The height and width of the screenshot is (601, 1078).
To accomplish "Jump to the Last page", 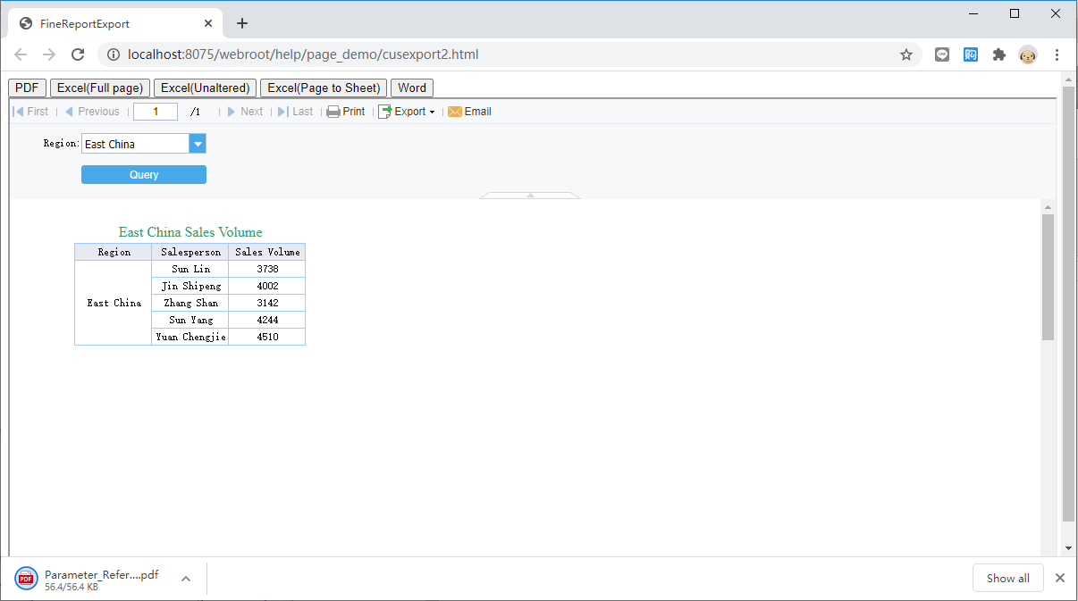I will [x=295, y=112].
